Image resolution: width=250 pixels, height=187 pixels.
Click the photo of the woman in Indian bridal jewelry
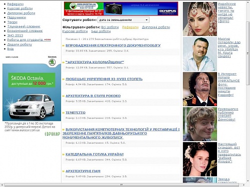pyautogui.click(x=200, y=19)
